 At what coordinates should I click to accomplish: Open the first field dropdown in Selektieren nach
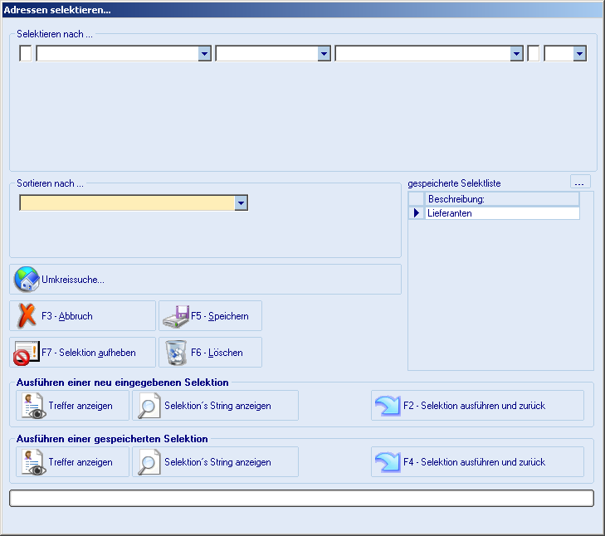click(204, 54)
